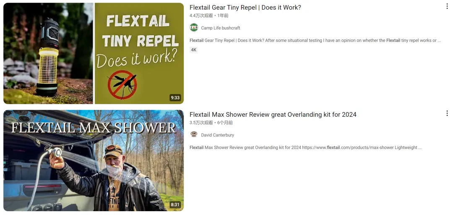The image size is (453, 215).
Task: Click the Max Shower video description snippet
Action: (305, 147)
